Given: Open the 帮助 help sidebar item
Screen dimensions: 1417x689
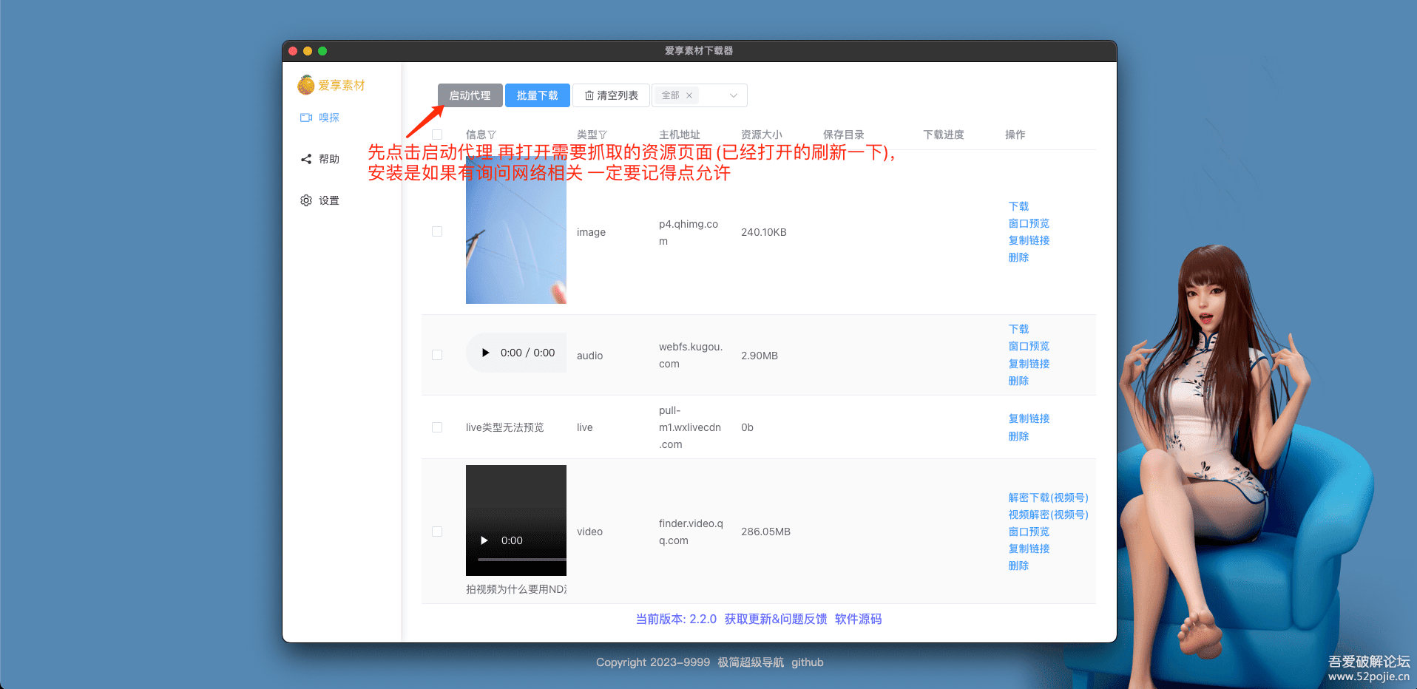Looking at the screenshot, I should [319, 159].
